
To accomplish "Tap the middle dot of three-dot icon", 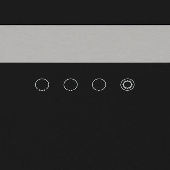I will click(x=42, y=90).
